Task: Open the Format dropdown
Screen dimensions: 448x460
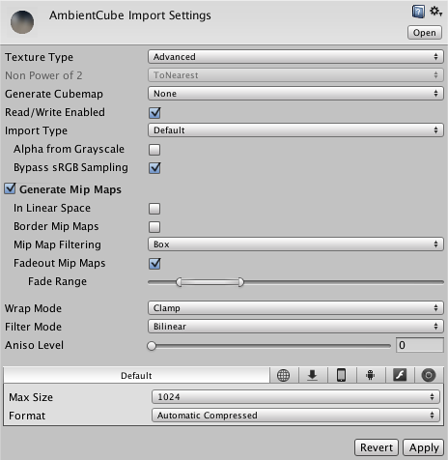Action: click(x=295, y=415)
